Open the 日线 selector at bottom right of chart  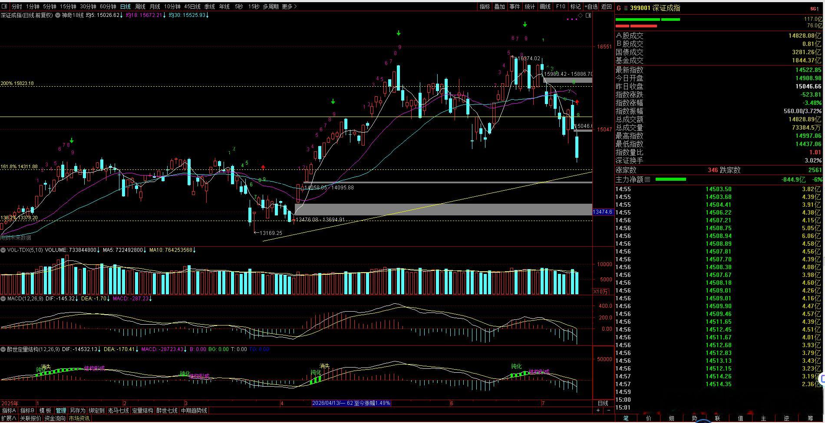(x=603, y=403)
